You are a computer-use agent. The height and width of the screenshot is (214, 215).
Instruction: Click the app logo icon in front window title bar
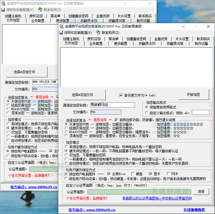click(x=61, y=26)
